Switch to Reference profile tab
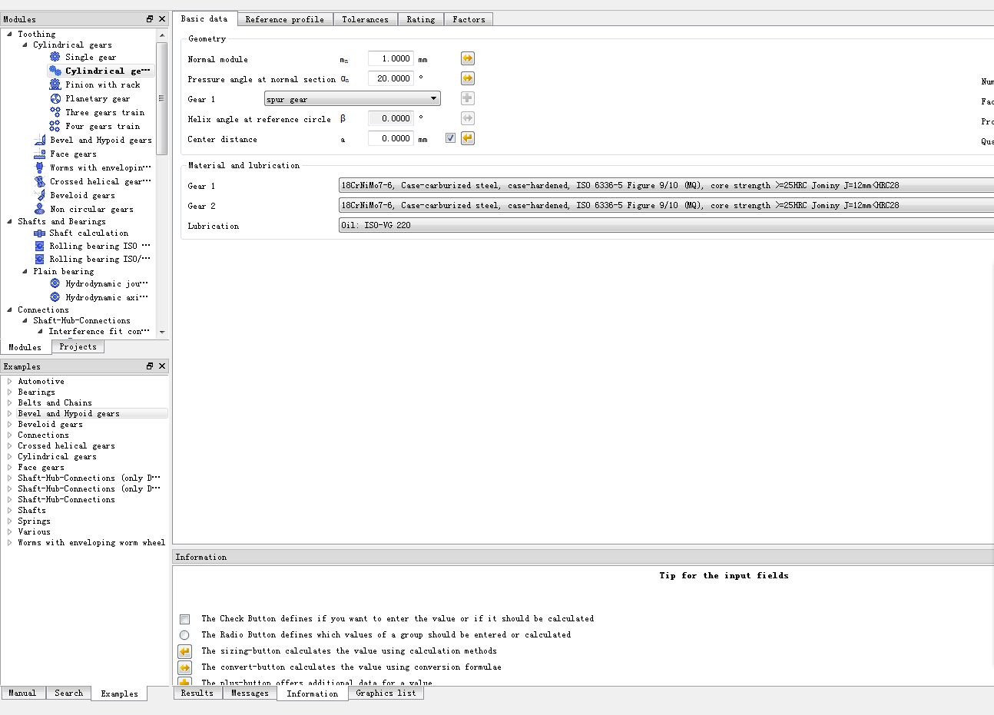Viewport: 994px width, 715px height. [284, 19]
